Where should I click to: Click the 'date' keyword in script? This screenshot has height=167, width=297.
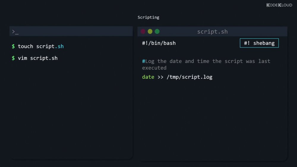[x=148, y=77]
